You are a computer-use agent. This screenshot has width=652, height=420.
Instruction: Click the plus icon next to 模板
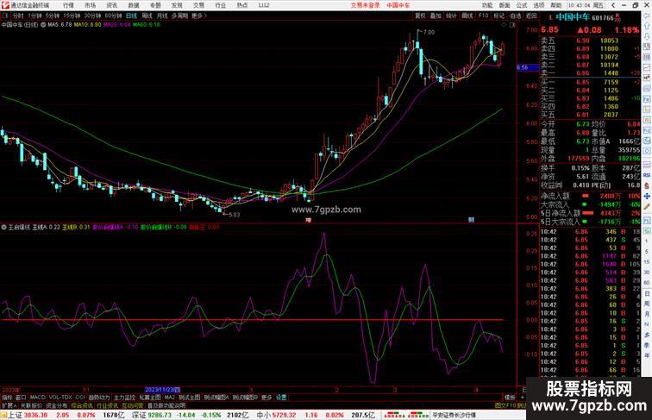pos(523,398)
